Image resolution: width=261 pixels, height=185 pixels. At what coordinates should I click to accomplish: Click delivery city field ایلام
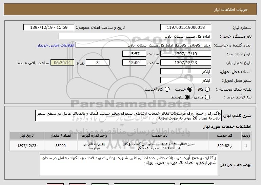click(186, 80)
